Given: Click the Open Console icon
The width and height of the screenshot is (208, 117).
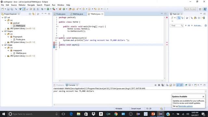Looking at the screenshot, I should (x=195, y=85).
